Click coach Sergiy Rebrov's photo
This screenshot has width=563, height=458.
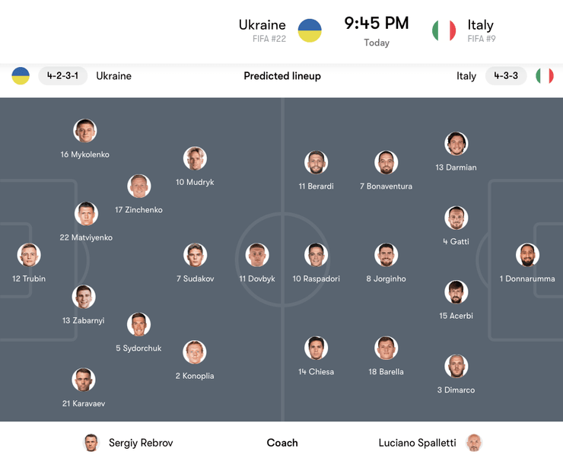click(91, 443)
